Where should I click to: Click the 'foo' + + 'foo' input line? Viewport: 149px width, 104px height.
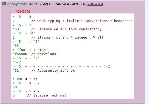30,50
